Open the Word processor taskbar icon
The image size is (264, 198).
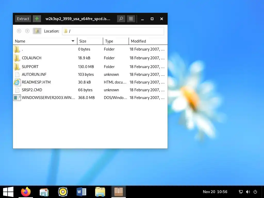click(x=81, y=192)
